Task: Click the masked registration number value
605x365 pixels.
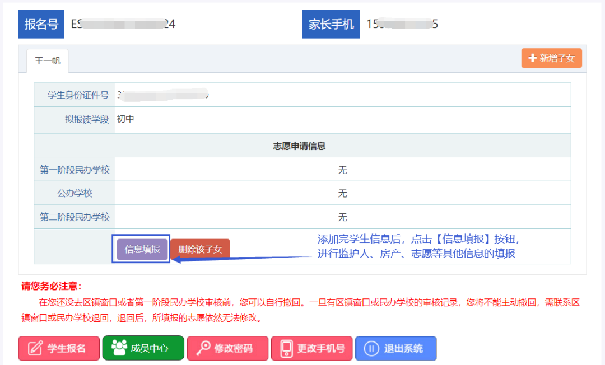Action: point(123,24)
